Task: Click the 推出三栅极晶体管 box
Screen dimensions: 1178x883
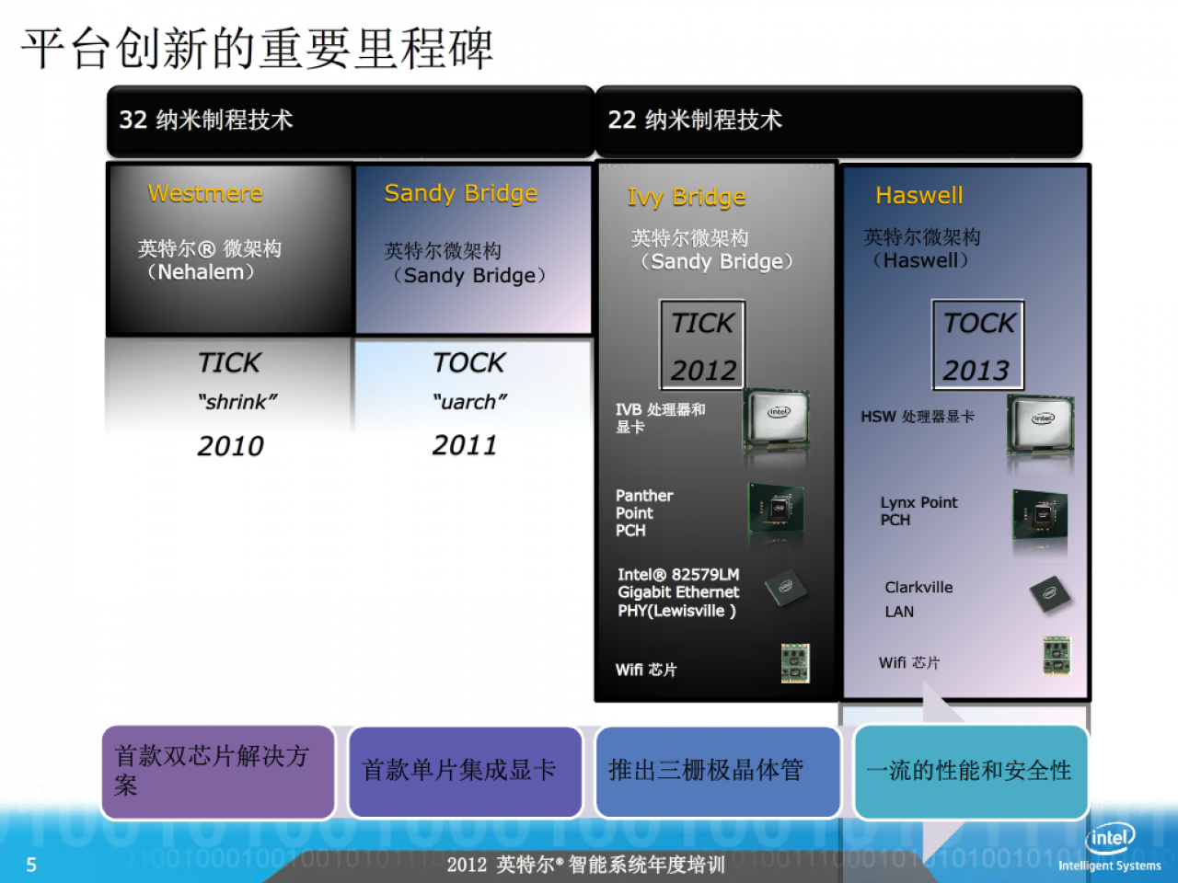Action: pos(718,771)
